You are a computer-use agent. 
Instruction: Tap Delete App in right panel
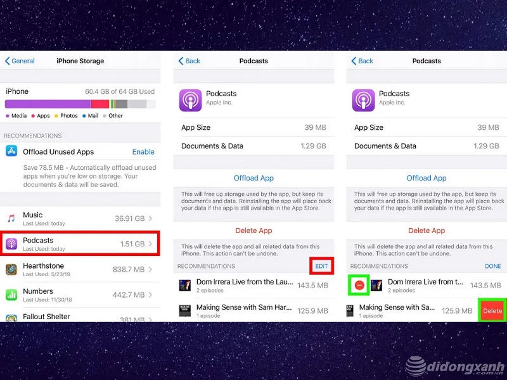427,231
